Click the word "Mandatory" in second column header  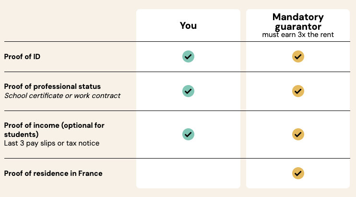point(298,17)
